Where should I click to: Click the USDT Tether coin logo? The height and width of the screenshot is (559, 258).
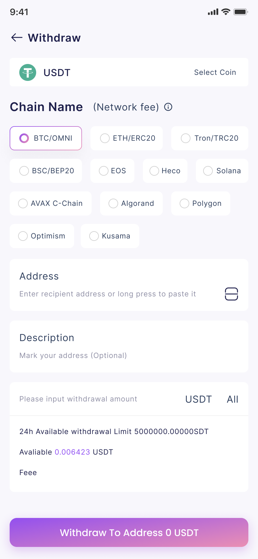28,72
